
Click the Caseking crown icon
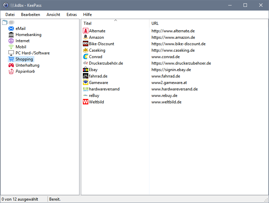86,50
